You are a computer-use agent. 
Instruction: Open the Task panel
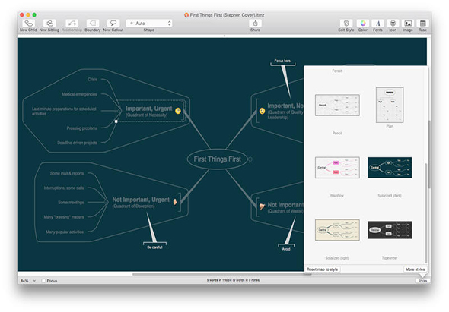(423, 24)
